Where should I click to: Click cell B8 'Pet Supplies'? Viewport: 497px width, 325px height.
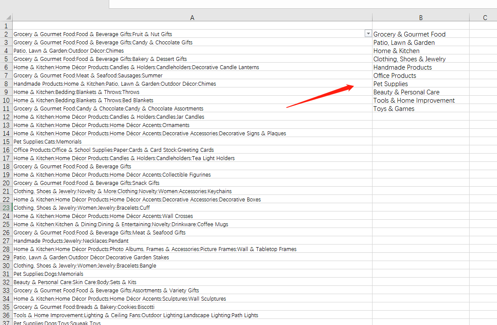420,84
